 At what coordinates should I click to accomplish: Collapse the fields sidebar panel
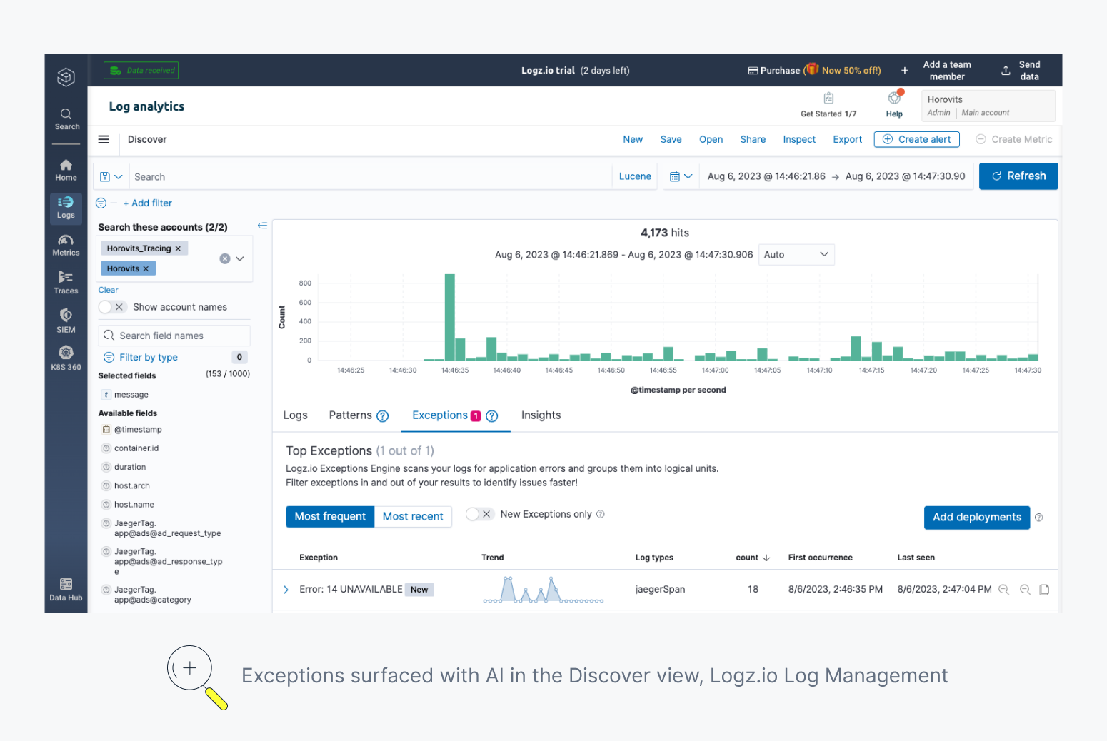[262, 226]
